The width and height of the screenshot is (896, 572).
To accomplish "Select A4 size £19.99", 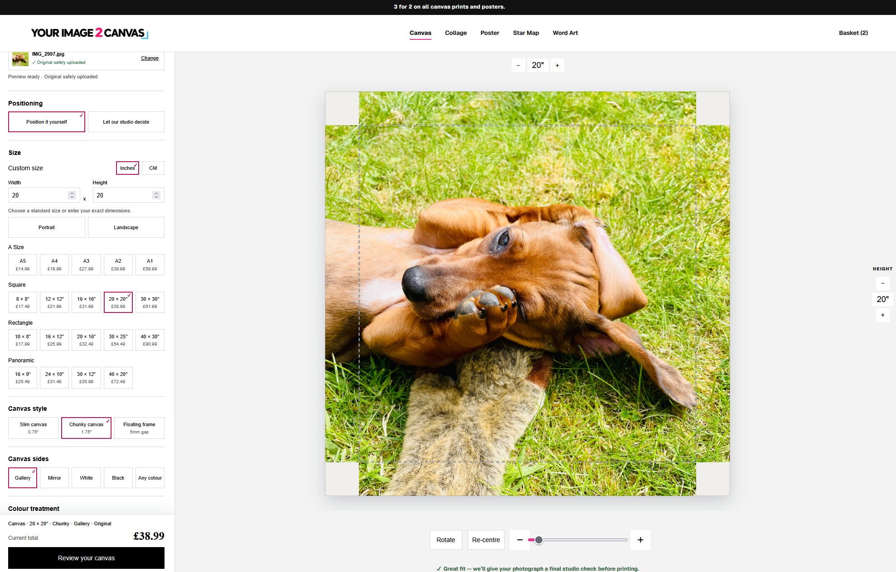I will [x=54, y=264].
